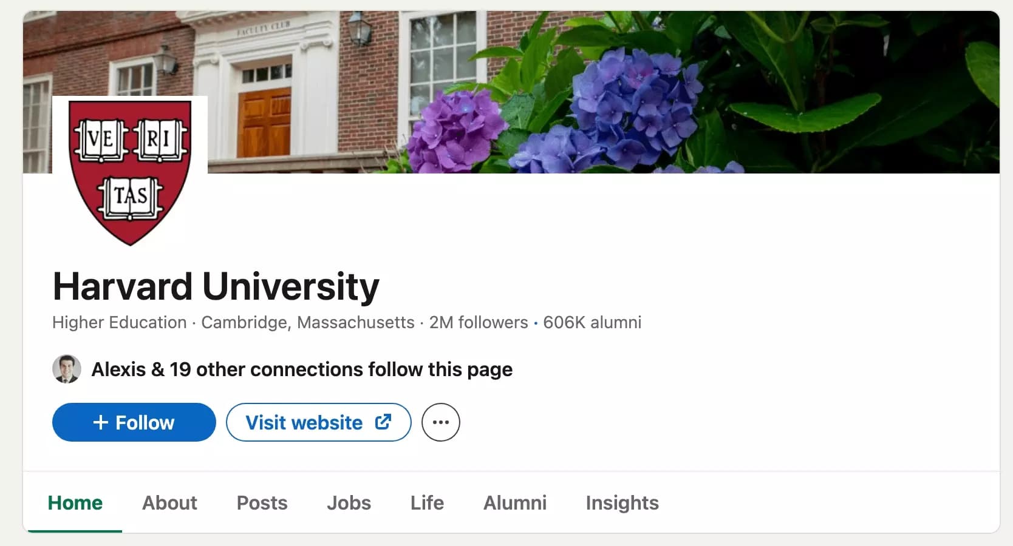Return to the Home tab
This screenshot has width=1013, height=546.
tap(75, 502)
